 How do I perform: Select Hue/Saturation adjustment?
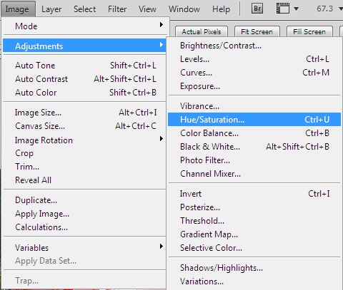254,119
